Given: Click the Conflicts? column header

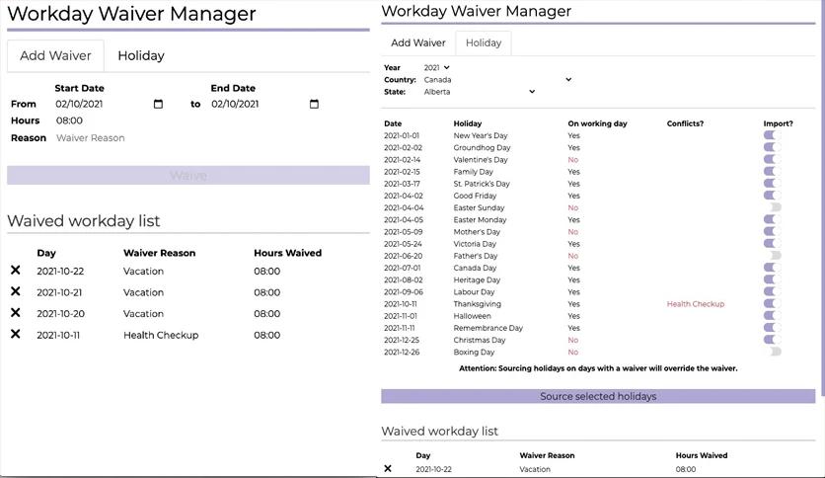Looking at the screenshot, I should pyautogui.click(x=685, y=123).
